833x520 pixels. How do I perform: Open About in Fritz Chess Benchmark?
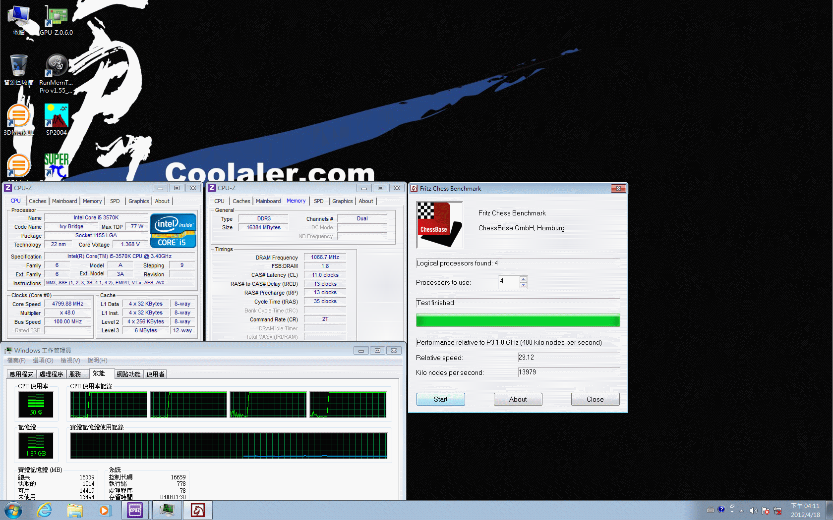(518, 399)
